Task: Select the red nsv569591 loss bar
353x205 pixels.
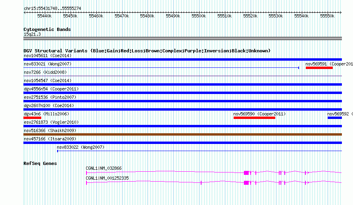Action: point(319,68)
